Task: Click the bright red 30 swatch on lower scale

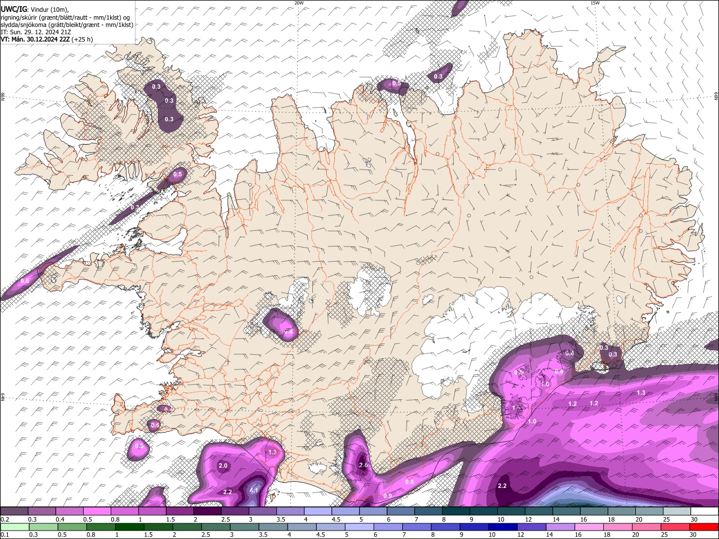Action: click(704, 527)
